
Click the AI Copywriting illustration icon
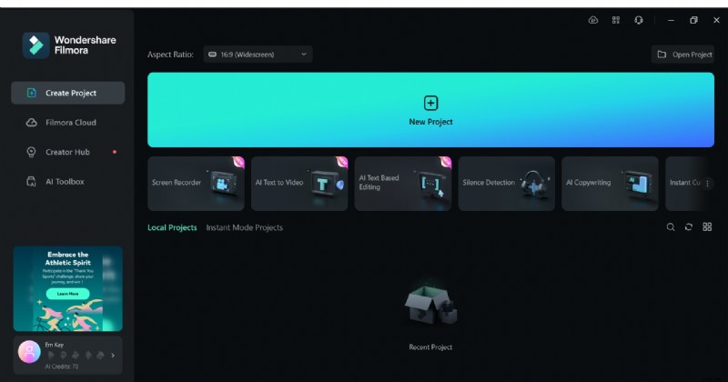tap(638, 183)
